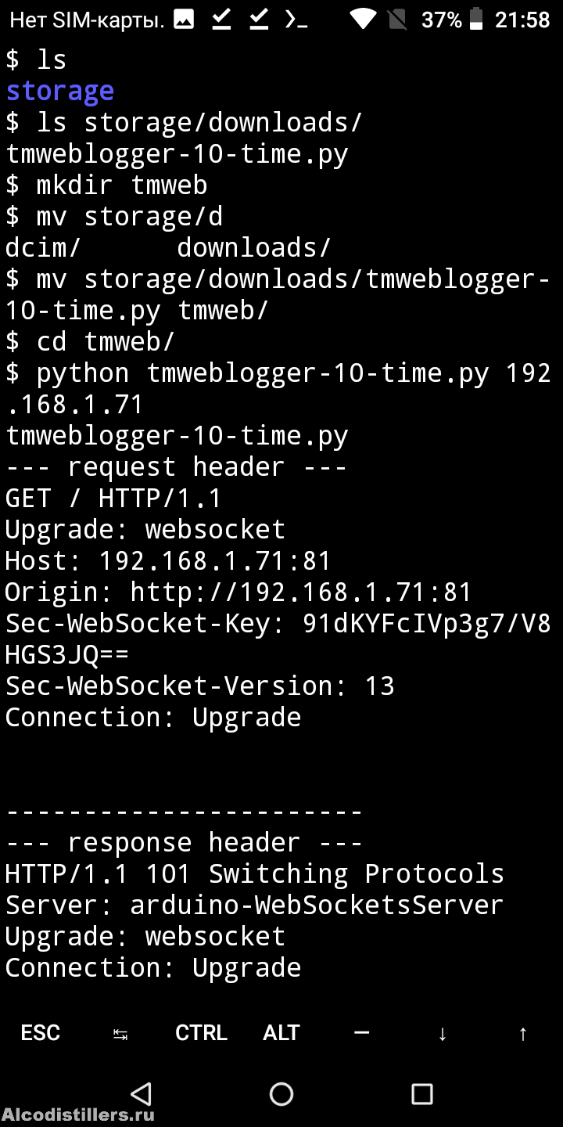Tap the terminal prompt notification icon
The width and height of the screenshot is (563, 1127).
[296, 20]
